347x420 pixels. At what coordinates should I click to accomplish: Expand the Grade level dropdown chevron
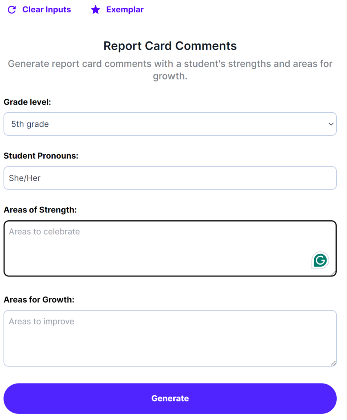[x=331, y=124]
